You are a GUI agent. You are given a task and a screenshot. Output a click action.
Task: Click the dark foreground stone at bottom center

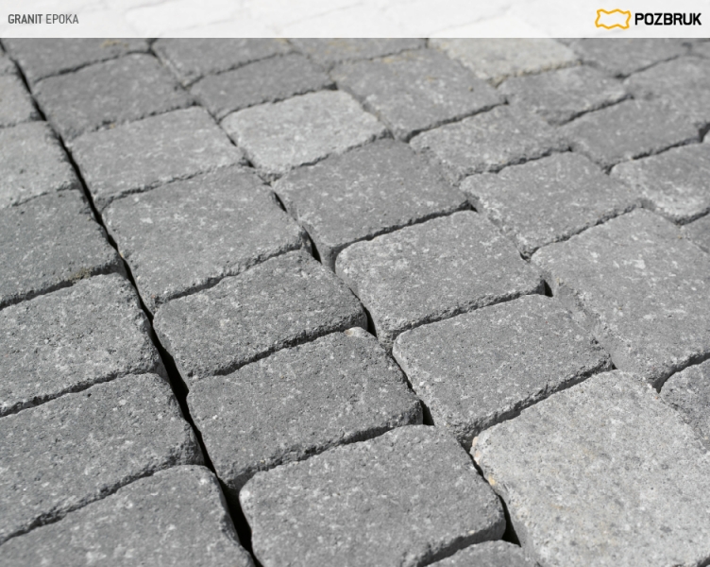pos(368,501)
